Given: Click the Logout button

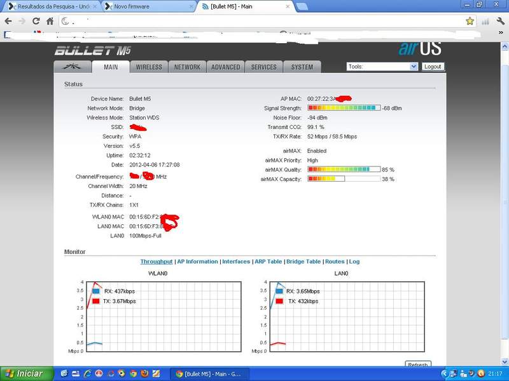Looking at the screenshot, I should pyautogui.click(x=433, y=67).
